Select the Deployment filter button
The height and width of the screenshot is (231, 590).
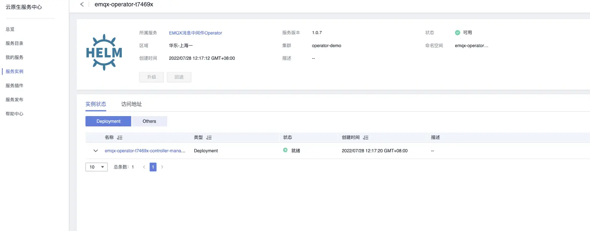point(108,121)
